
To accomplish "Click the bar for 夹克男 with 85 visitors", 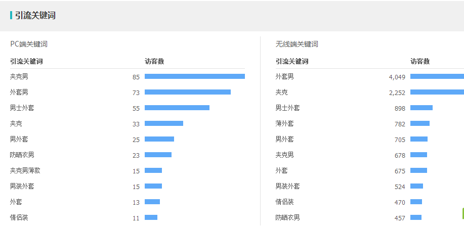I will (195, 76).
